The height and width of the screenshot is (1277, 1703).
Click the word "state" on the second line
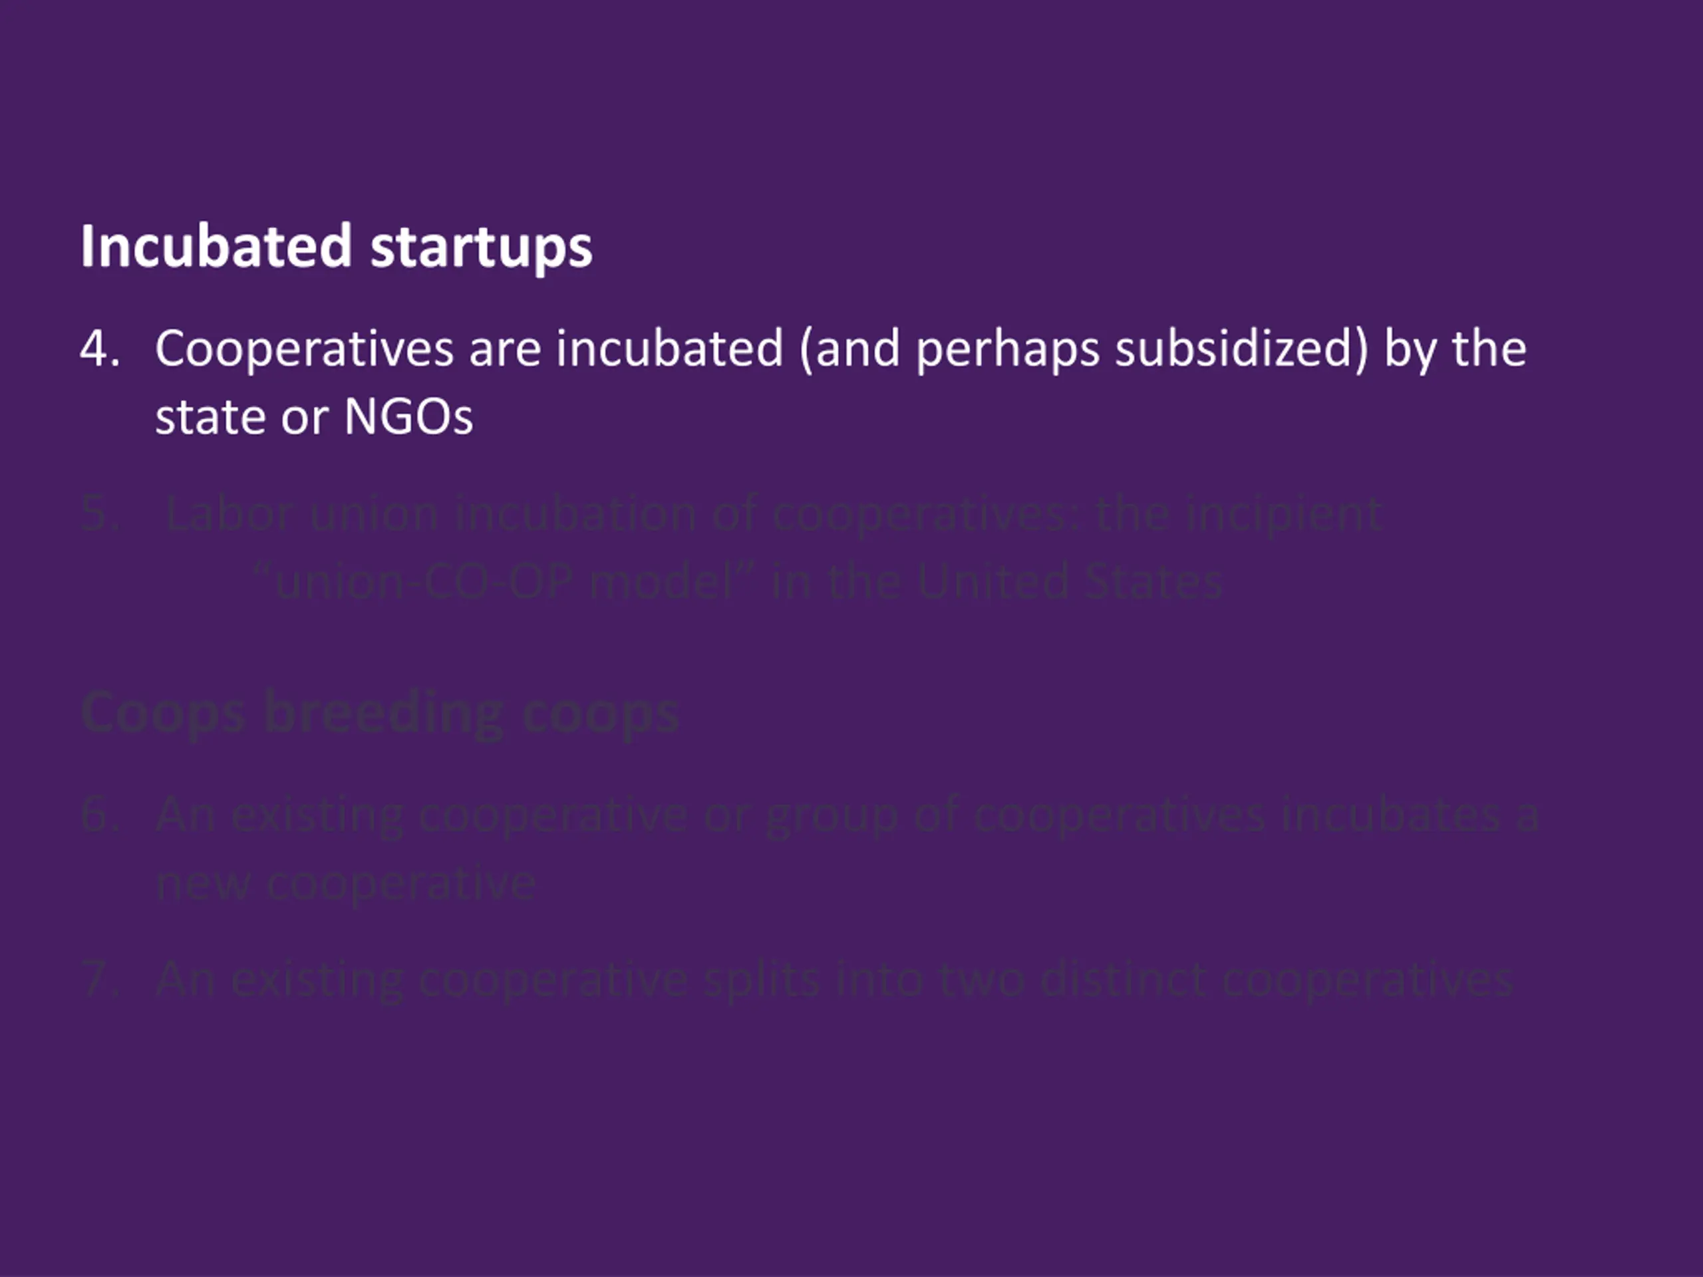point(210,418)
